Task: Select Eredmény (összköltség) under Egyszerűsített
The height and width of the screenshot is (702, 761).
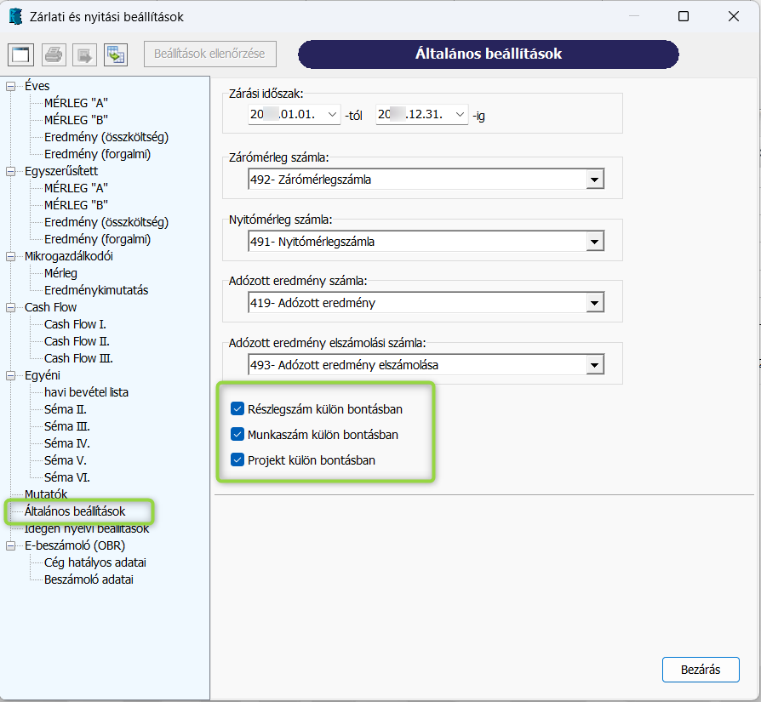Action: [x=106, y=222]
